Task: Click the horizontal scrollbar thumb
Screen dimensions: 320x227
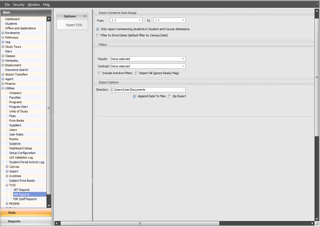Action: 140,223
